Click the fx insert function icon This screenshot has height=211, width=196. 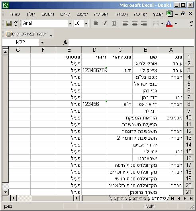coord(65,42)
